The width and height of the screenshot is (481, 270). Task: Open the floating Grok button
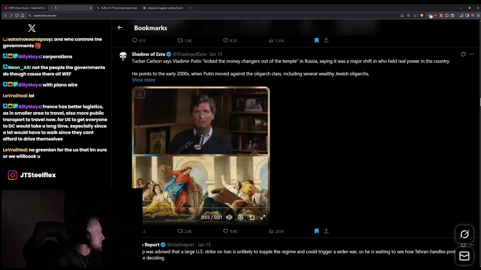[464, 234]
